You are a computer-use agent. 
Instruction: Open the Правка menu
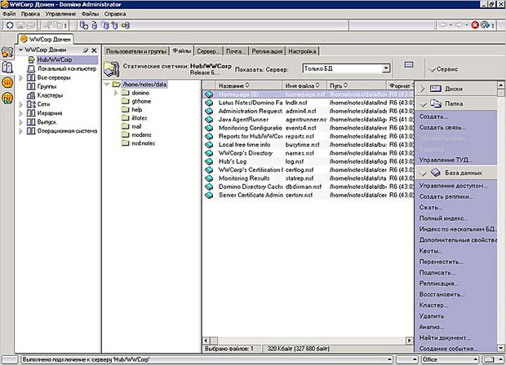coord(30,14)
